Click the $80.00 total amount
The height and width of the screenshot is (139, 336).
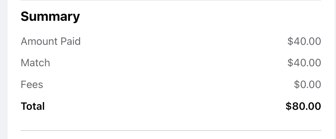[303, 106]
